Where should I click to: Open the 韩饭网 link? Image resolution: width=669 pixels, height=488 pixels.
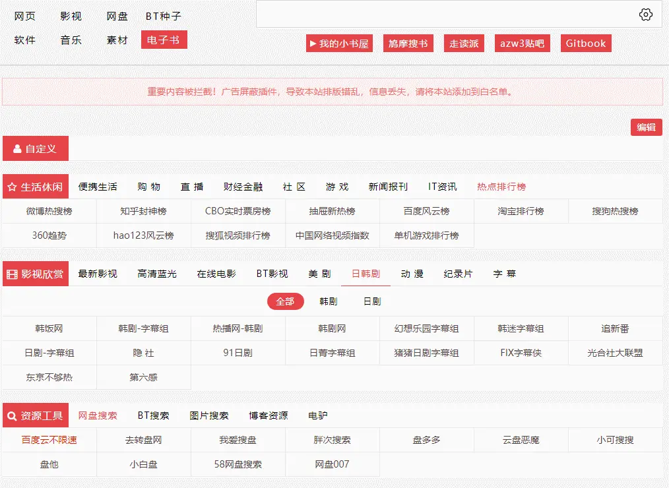pyautogui.click(x=48, y=328)
